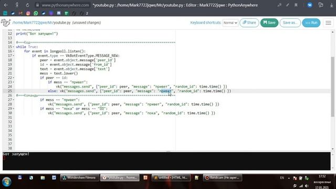The height and width of the screenshot is (189, 336).
Task: Collapse the if peer == id fold at line 22
Action: (14, 78)
